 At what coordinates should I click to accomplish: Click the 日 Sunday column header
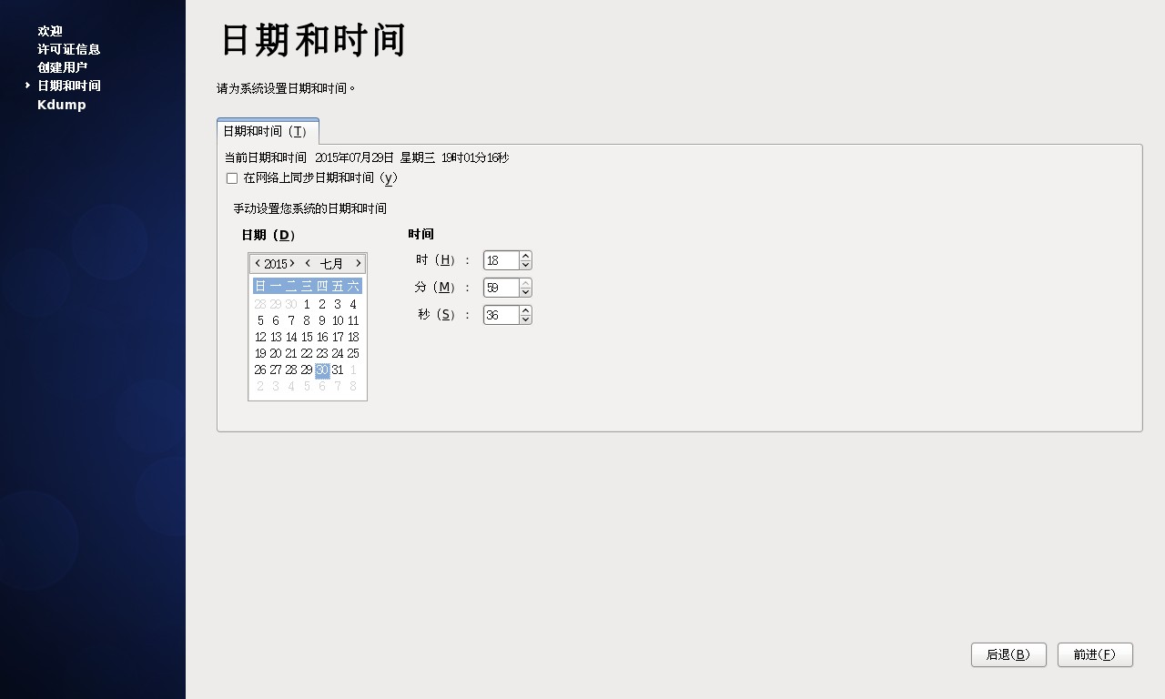point(260,286)
